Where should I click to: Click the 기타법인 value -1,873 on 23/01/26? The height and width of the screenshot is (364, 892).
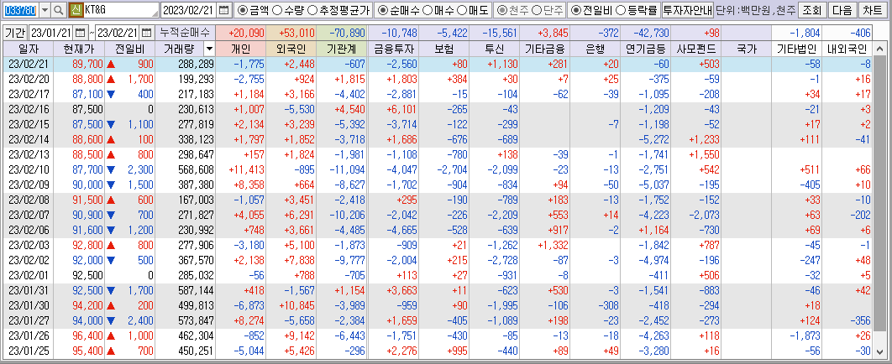tap(805, 335)
